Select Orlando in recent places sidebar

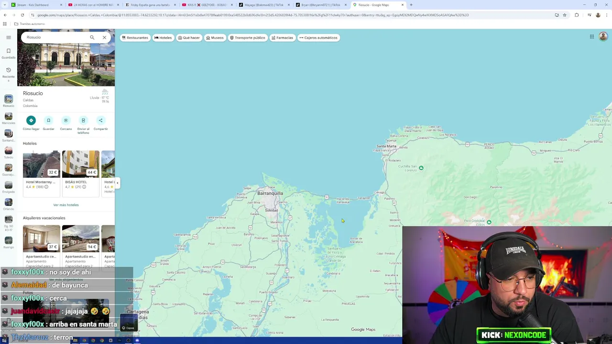[8, 204]
